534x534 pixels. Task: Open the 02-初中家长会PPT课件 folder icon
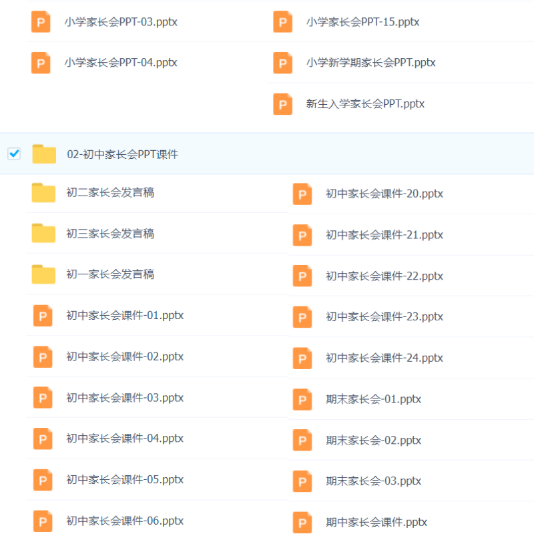coord(44,154)
